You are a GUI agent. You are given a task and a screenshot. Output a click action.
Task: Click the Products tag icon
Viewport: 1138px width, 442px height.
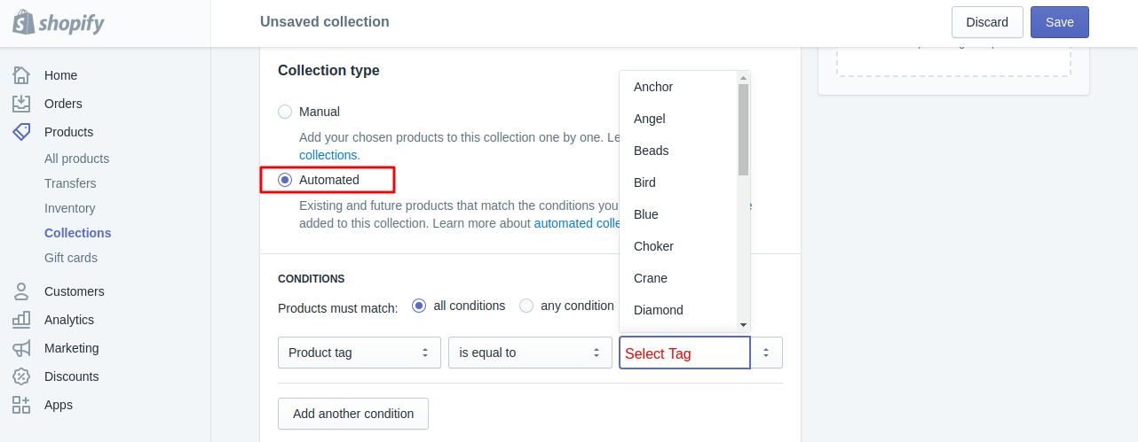pyautogui.click(x=21, y=132)
